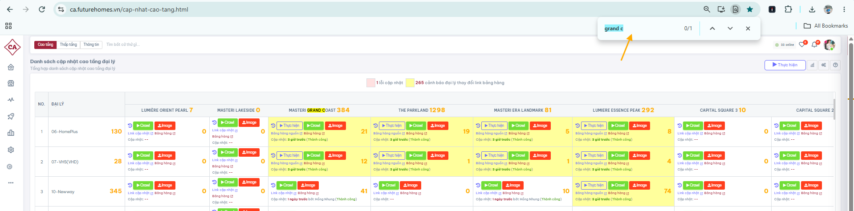The height and width of the screenshot is (211, 854).
Task: Open the user avatar profile menu
Action: tap(829, 45)
